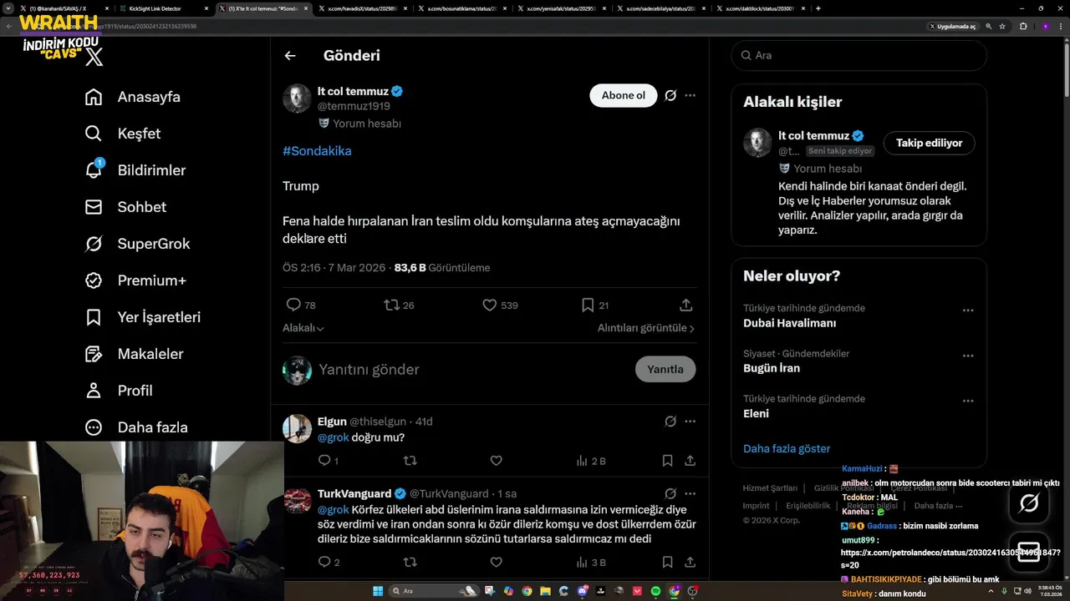Open more options for Eleni trend
This screenshot has height=601, width=1070.
(968, 401)
